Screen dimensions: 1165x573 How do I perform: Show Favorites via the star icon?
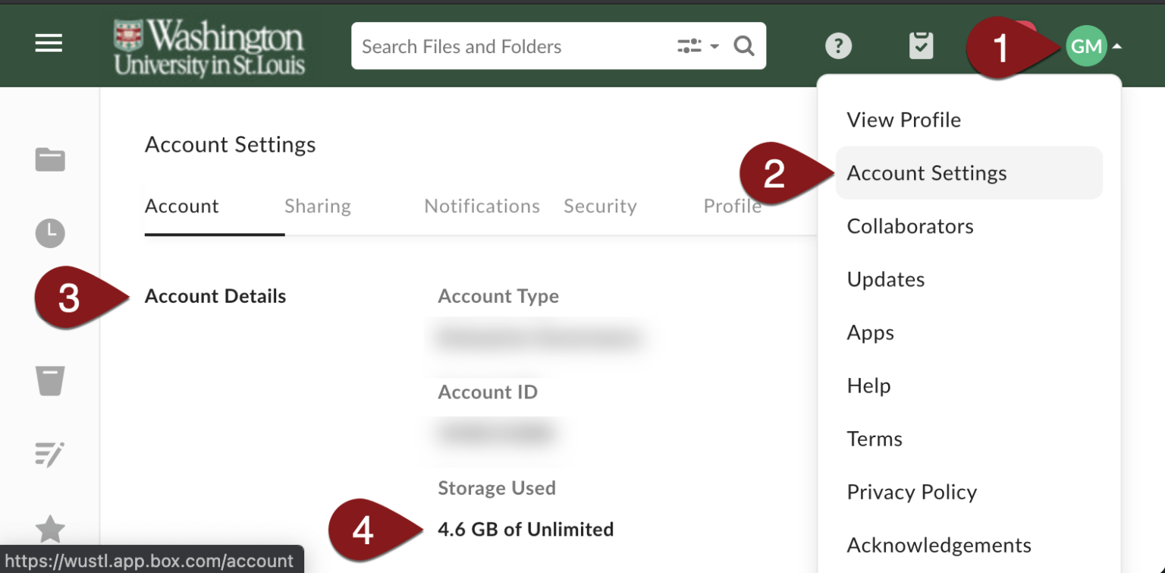pyautogui.click(x=49, y=529)
